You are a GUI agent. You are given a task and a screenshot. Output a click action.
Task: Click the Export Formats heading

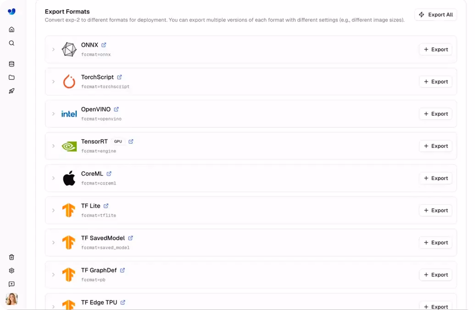coord(67,11)
